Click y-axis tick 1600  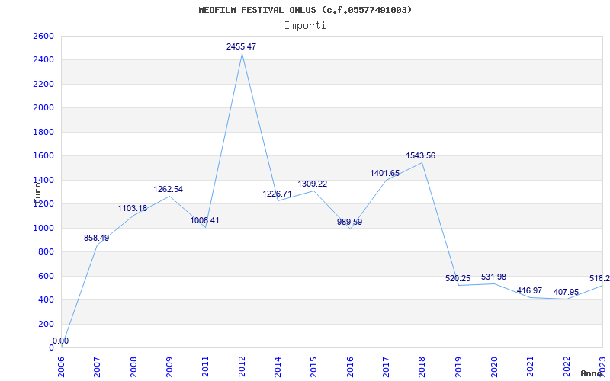(43, 156)
